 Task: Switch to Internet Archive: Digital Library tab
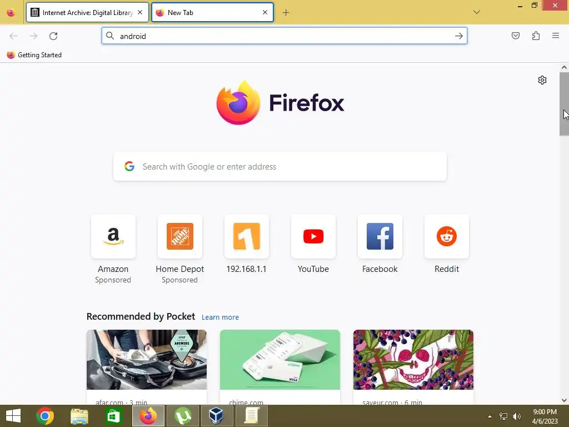coord(87,12)
